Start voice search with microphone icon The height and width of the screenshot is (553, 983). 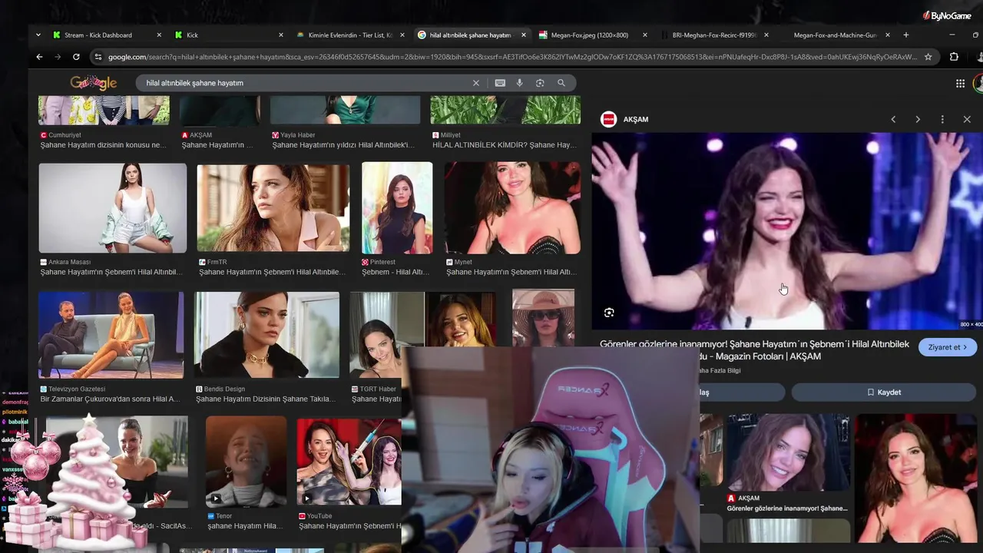pyautogui.click(x=520, y=83)
